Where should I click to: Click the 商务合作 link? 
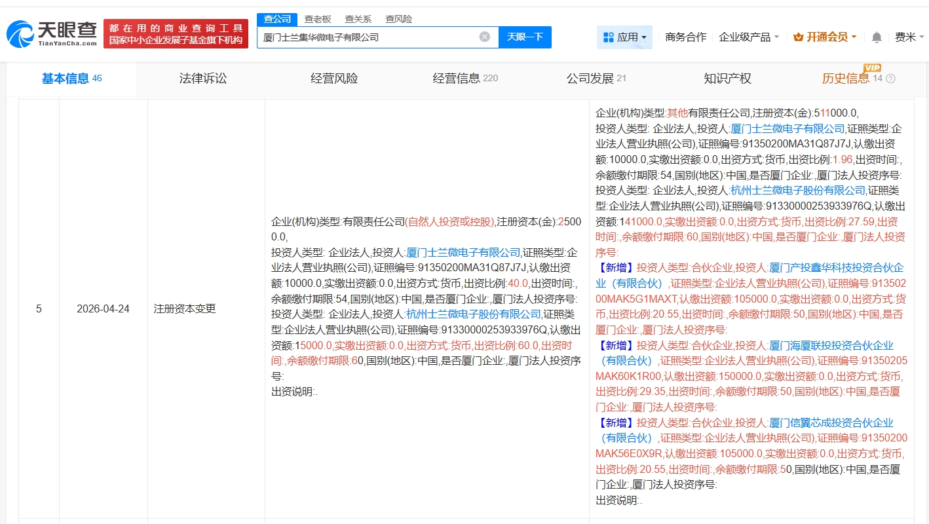click(x=685, y=37)
